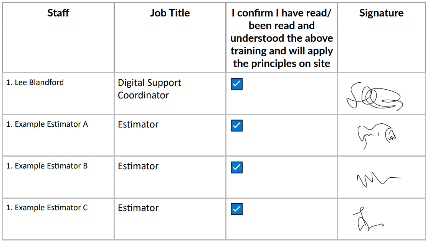Click the Estimator title in Estimator A's row
This screenshot has height=242, width=428.
click(x=138, y=124)
